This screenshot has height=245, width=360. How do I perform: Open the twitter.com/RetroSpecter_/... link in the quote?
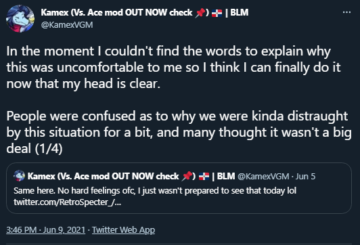pyautogui.click(x=67, y=202)
